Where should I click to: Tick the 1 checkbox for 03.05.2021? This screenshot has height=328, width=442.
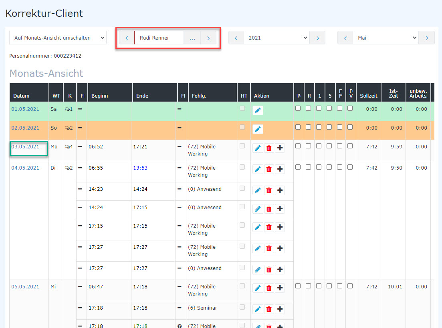click(x=319, y=146)
